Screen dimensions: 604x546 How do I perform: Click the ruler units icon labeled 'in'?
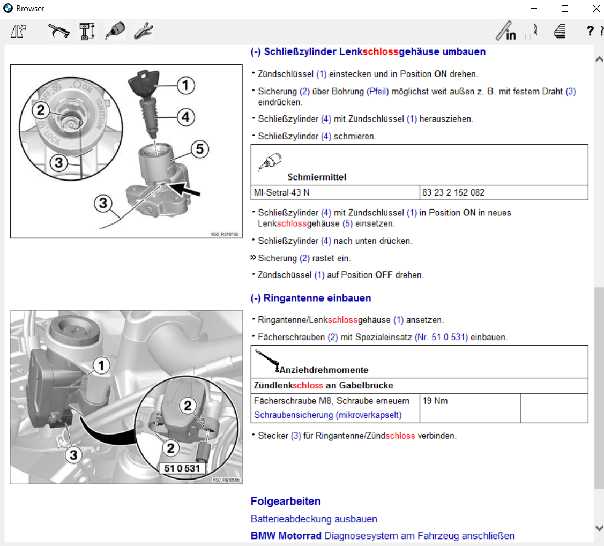(506, 31)
